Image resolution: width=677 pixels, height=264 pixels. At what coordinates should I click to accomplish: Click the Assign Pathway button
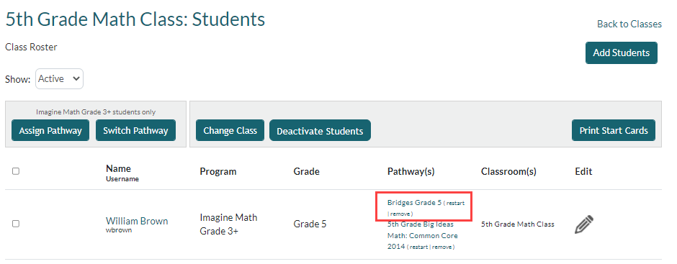(x=50, y=130)
